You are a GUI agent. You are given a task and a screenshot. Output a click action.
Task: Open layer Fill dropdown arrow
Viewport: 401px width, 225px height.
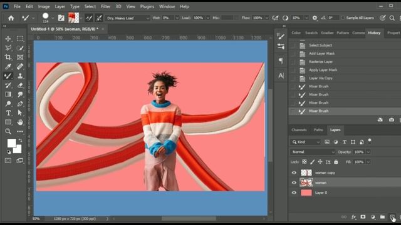pos(368,162)
